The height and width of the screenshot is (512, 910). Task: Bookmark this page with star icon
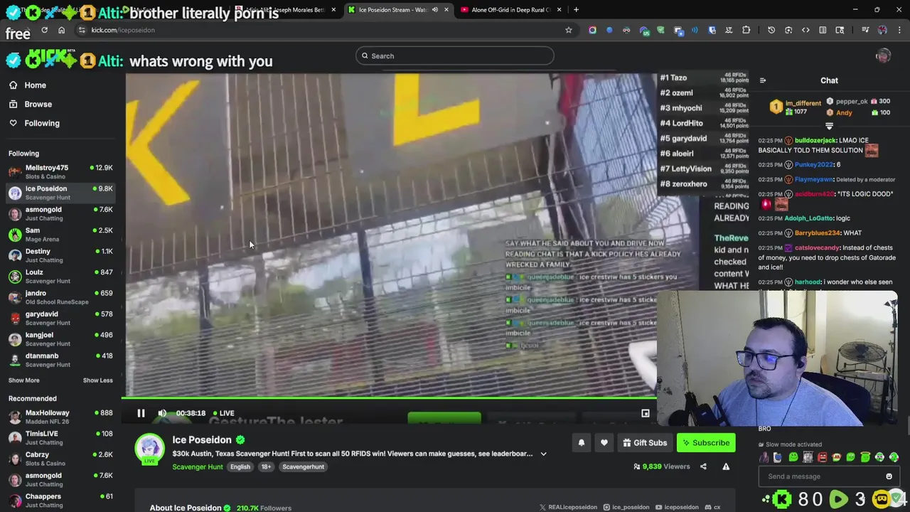(x=568, y=30)
